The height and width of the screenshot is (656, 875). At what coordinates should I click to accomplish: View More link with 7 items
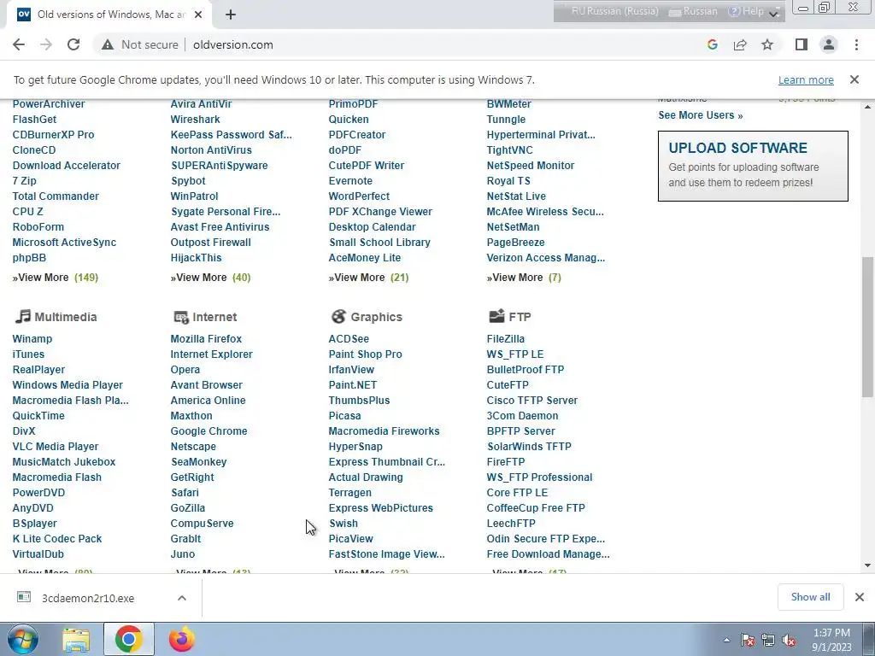(524, 278)
